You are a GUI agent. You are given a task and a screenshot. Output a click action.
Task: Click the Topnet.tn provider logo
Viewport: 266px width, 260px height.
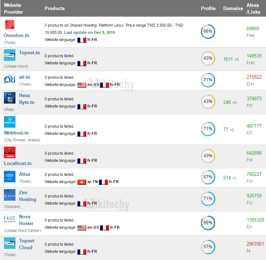(10, 55)
